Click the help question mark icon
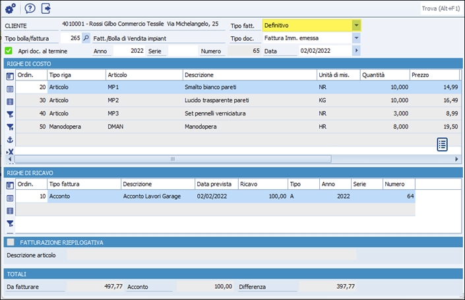Image resolution: width=465 pixels, height=300 pixels. point(30,9)
